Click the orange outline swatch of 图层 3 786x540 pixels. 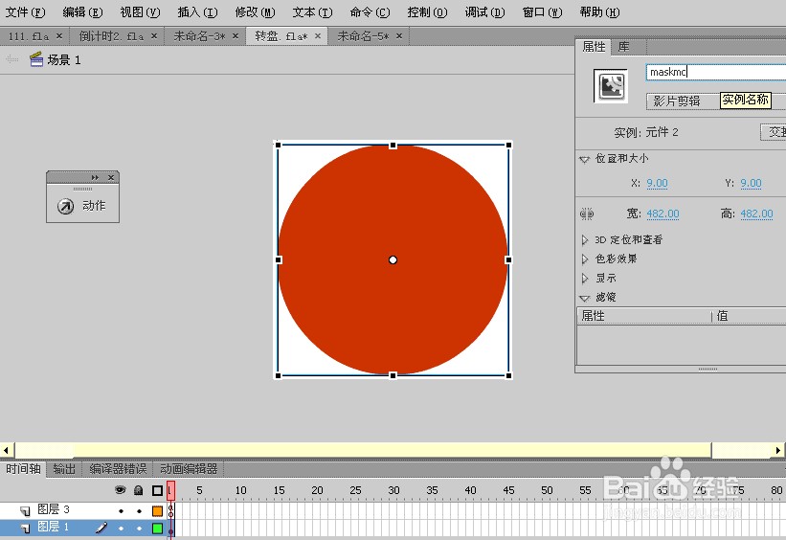pyautogui.click(x=157, y=511)
